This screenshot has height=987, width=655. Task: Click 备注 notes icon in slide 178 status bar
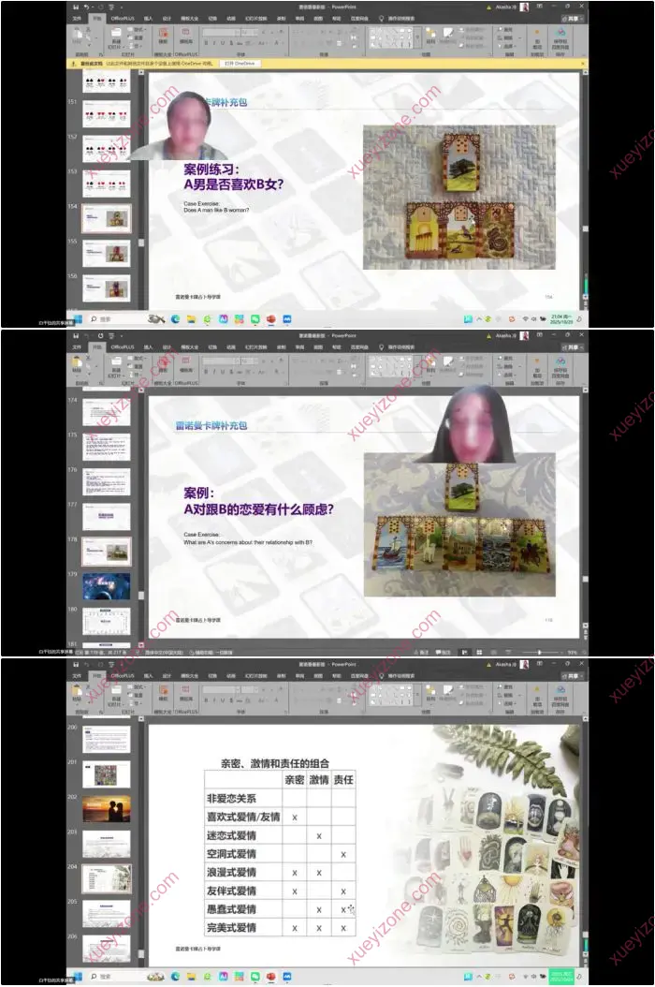click(x=420, y=652)
